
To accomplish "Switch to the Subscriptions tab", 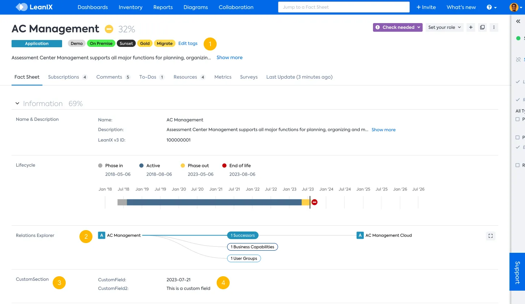I will point(63,77).
